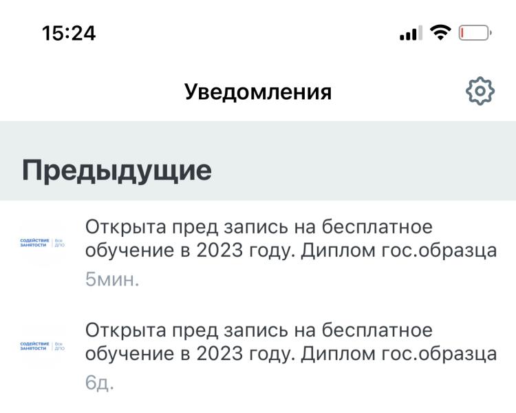Open the sender logo of the 6д. notification
Image resolution: width=516 pixels, height=413 pixels.
tap(43, 346)
